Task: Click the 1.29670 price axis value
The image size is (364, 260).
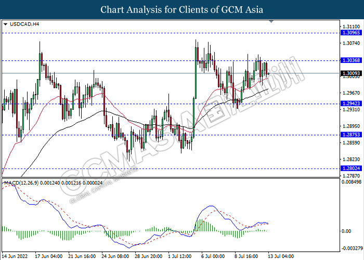Action: coord(351,93)
